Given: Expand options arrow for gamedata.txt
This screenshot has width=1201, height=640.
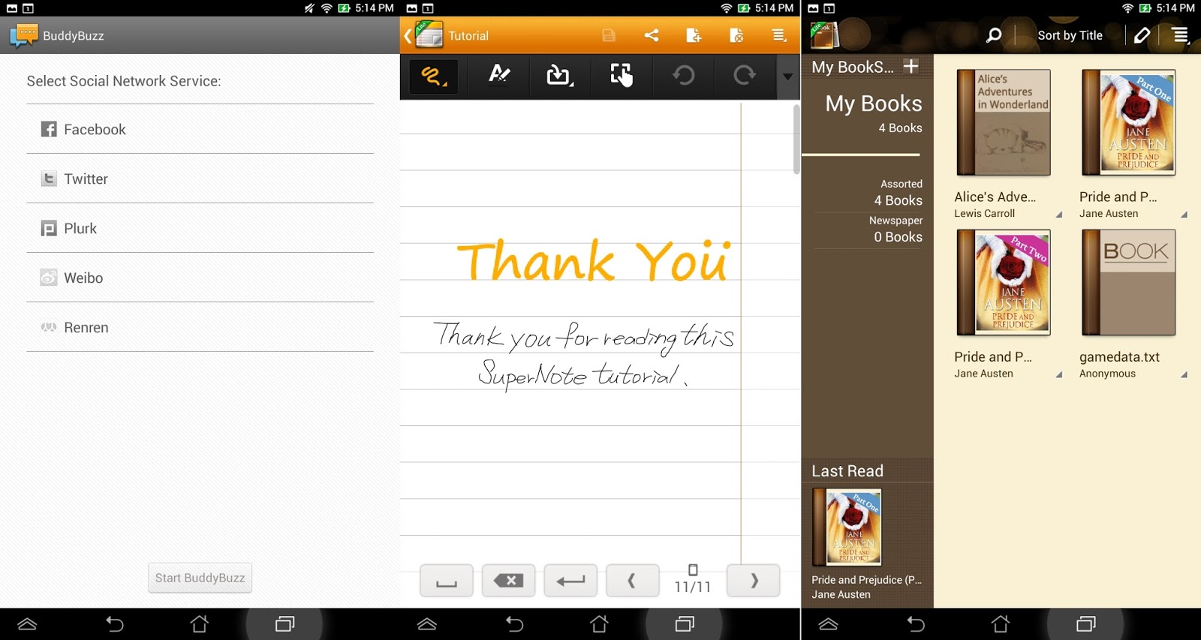Looking at the screenshot, I should pos(1184,374).
